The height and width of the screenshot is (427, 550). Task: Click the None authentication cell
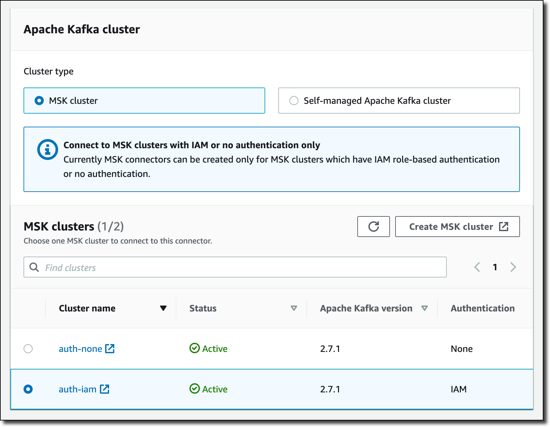point(461,349)
